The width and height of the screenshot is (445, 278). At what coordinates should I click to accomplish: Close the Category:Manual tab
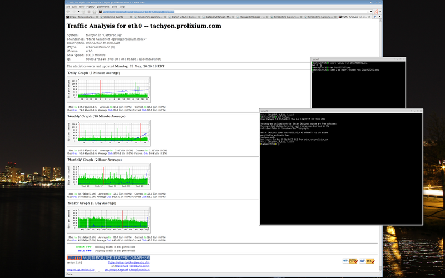pyautogui.click(x=233, y=17)
